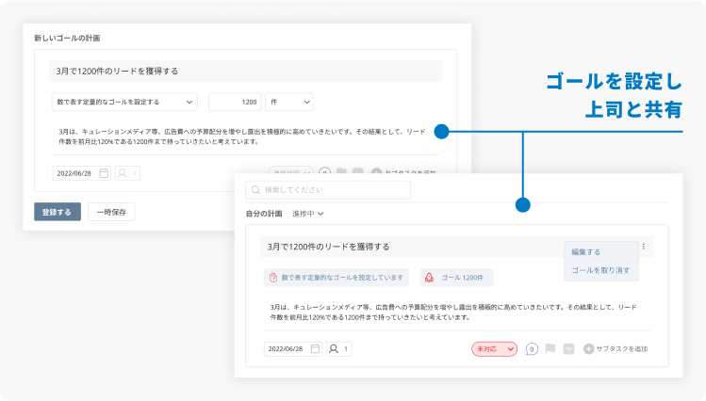
Task: Choose ゴールを取り消す in the menu
Action: (601, 271)
